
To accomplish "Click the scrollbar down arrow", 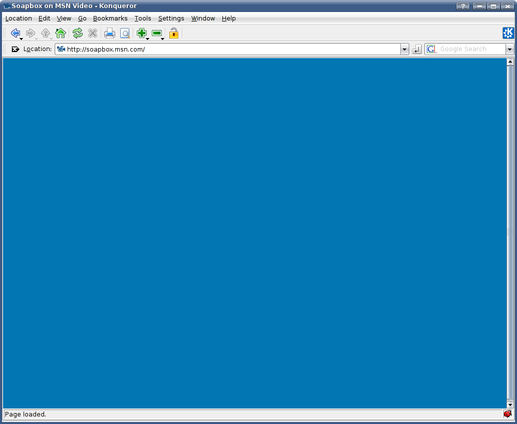I will tap(510, 405).
